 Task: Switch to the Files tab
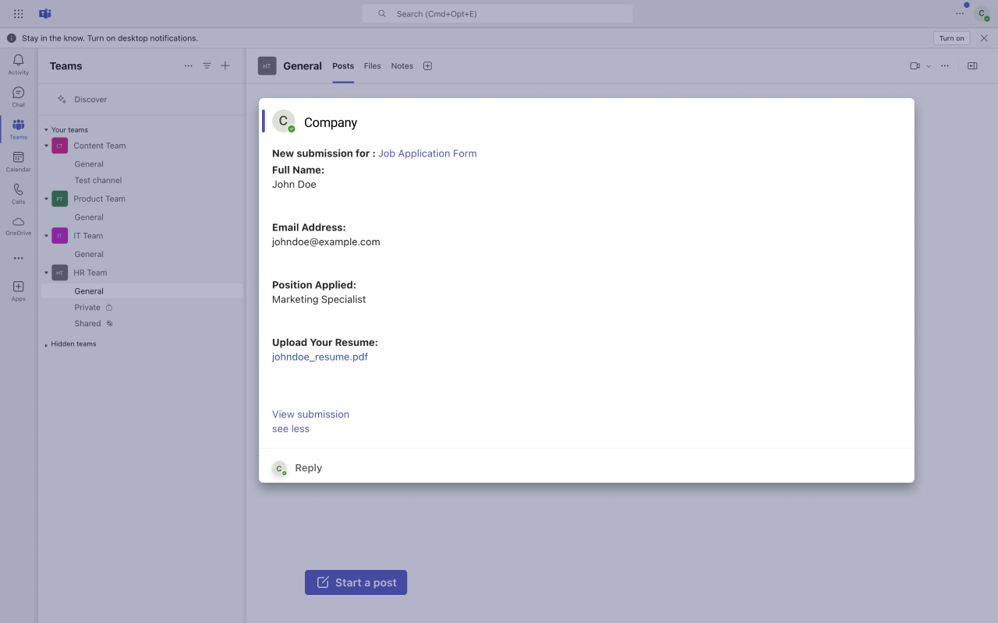(372, 65)
